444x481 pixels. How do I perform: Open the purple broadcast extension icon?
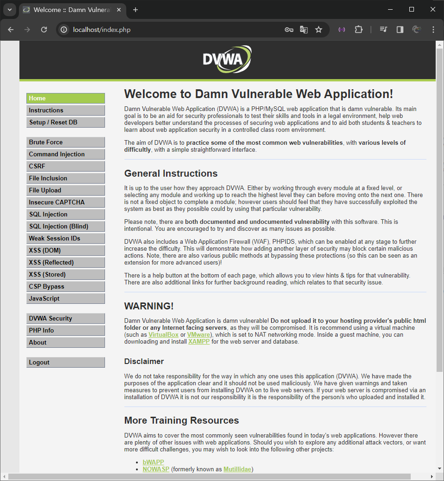(341, 30)
